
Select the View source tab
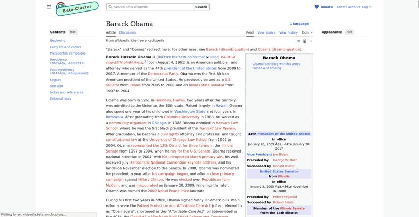pos(266,32)
